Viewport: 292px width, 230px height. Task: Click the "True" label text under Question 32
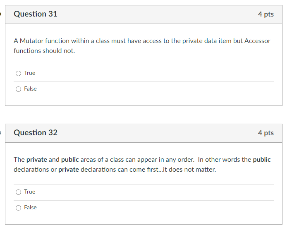(x=30, y=192)
